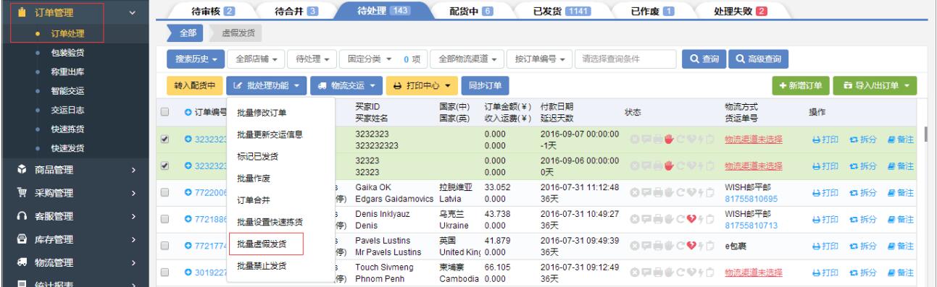
Task: Choose 批量修改订单 from the menu
Action: (x=262, y=112)
